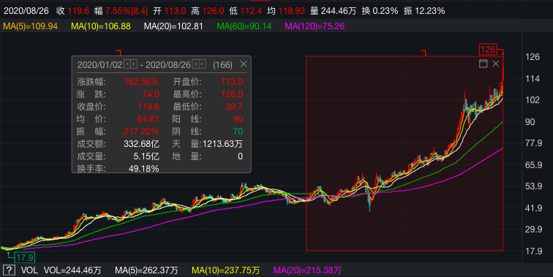Click the 41.9 label on price axis
Screen dimensions: 553x277
(533, 208)
